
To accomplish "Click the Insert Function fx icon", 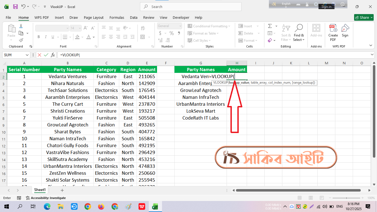I will point(53,55).
